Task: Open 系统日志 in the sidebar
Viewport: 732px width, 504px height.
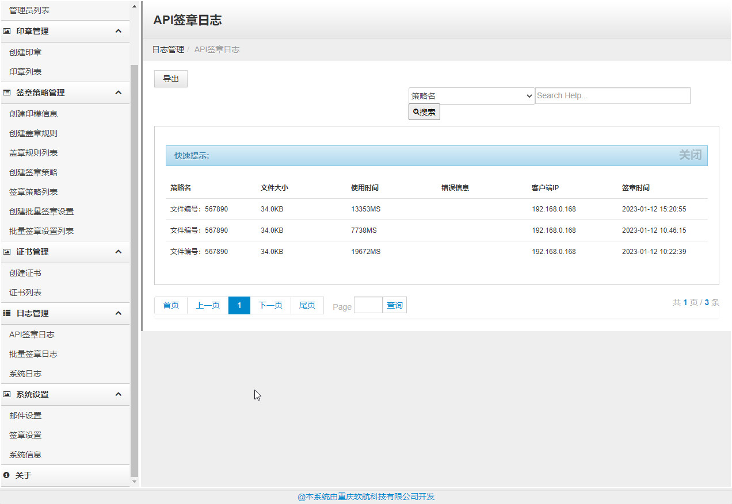Action: pyautogui.click(x=25, y=374)
